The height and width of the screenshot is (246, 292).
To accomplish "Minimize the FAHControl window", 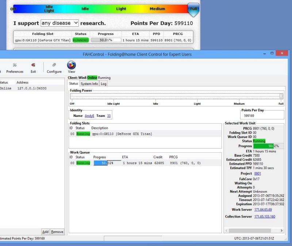I will coord(264,53).
